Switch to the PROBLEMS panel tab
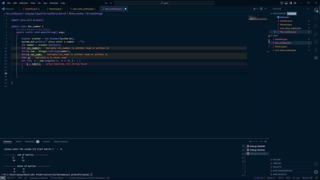The width and height of the screenshot is (320, 180). tap(29, 141)
